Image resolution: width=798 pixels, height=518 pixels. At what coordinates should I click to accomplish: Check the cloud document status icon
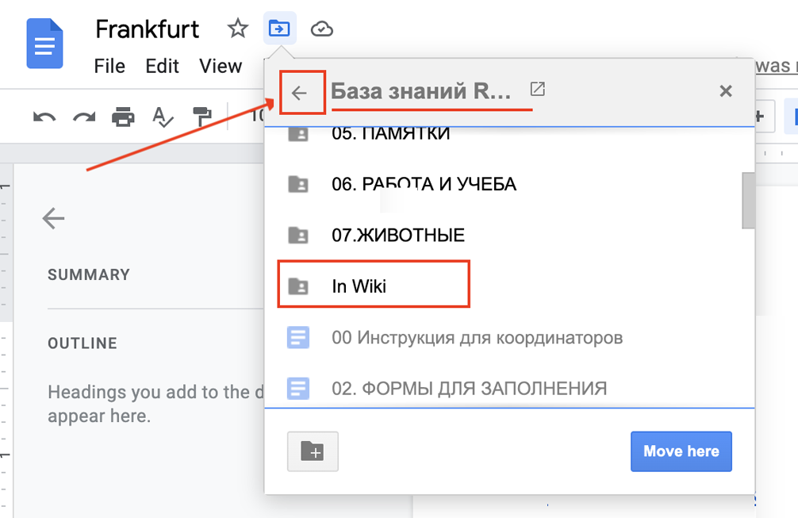(321, 29)
